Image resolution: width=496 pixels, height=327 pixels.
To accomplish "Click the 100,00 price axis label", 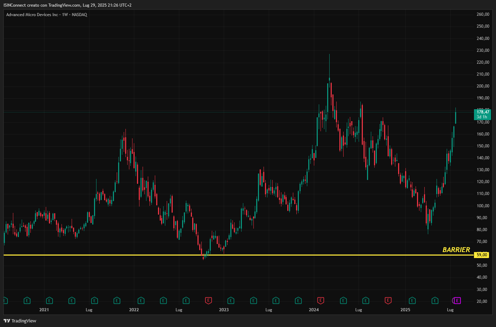I will pos(483,206).
